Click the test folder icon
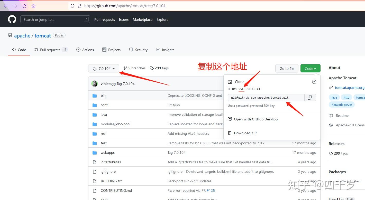Viewport: 365px width, 200px height. pos(95,143)
